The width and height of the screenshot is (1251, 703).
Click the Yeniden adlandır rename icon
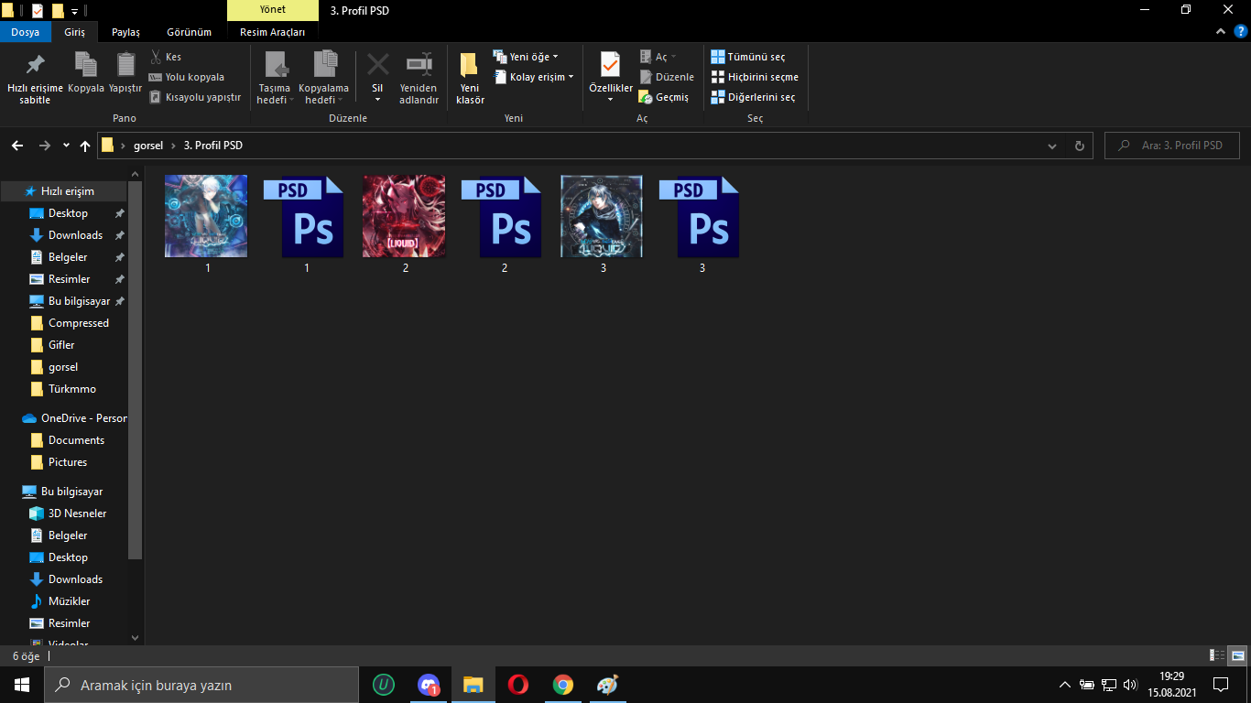click(x=419, y=66)
